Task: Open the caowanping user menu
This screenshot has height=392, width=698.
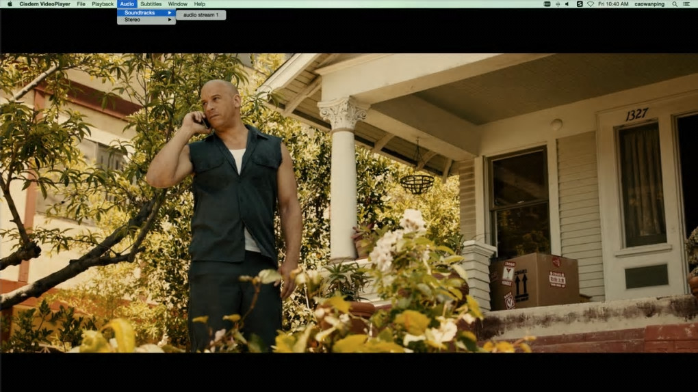Action: pos(649,4)
